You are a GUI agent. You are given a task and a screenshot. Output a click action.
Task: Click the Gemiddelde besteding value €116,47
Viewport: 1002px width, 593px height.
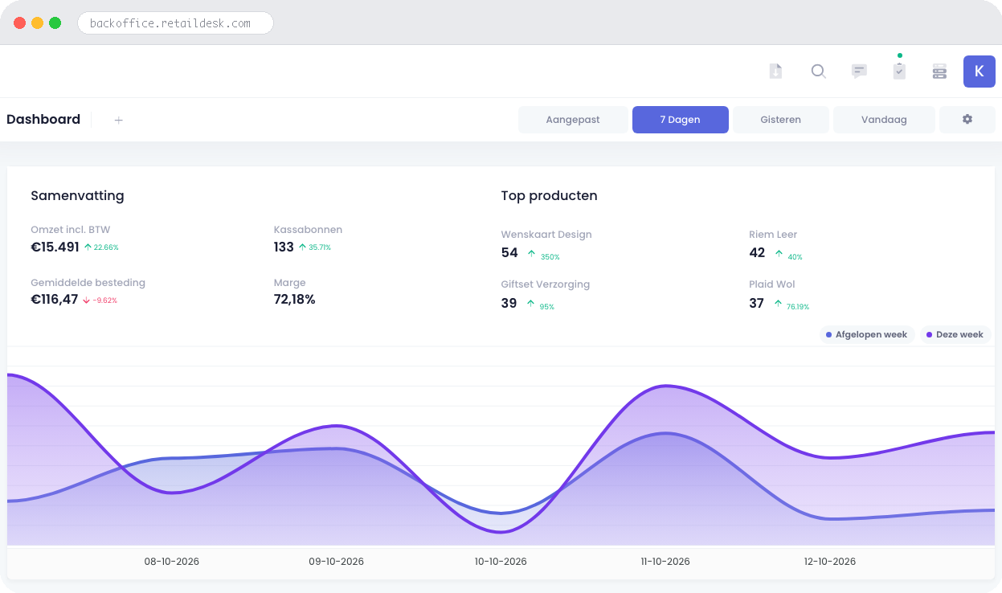click(55, 300)
